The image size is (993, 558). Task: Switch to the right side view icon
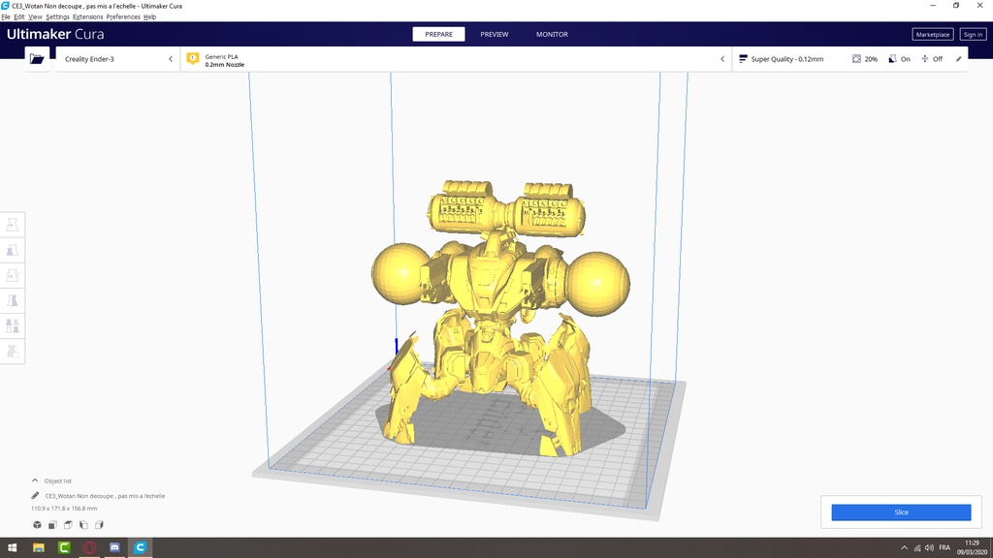pos(99,524)
